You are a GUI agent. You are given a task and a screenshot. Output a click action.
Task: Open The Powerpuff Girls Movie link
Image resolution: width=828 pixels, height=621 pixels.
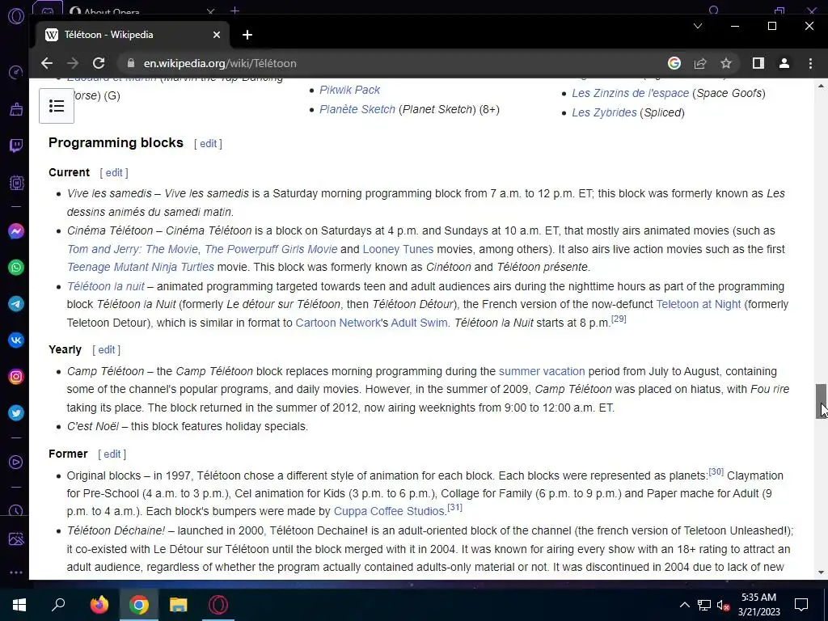click(271, 249)
